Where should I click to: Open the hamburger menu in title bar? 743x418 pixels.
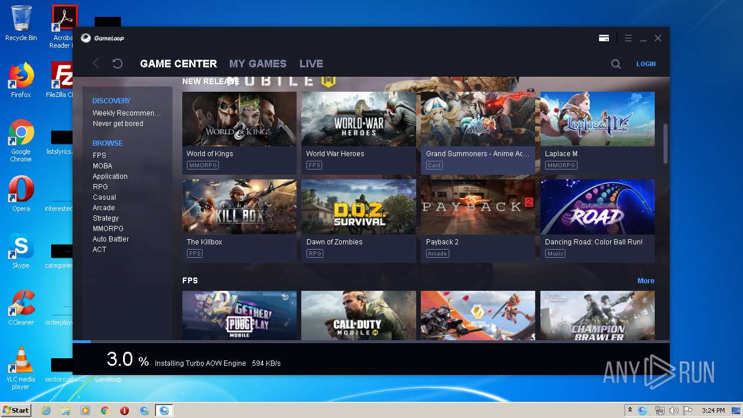pos(628,38)
